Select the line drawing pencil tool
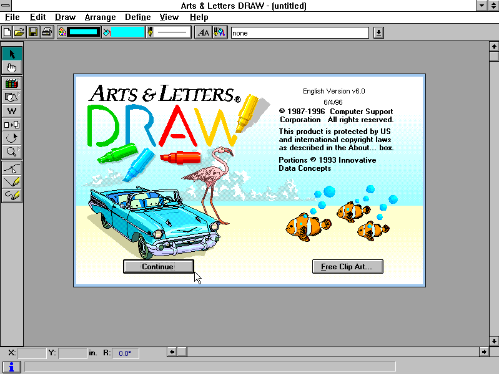 pyautogui.click(x=12, y=182)
